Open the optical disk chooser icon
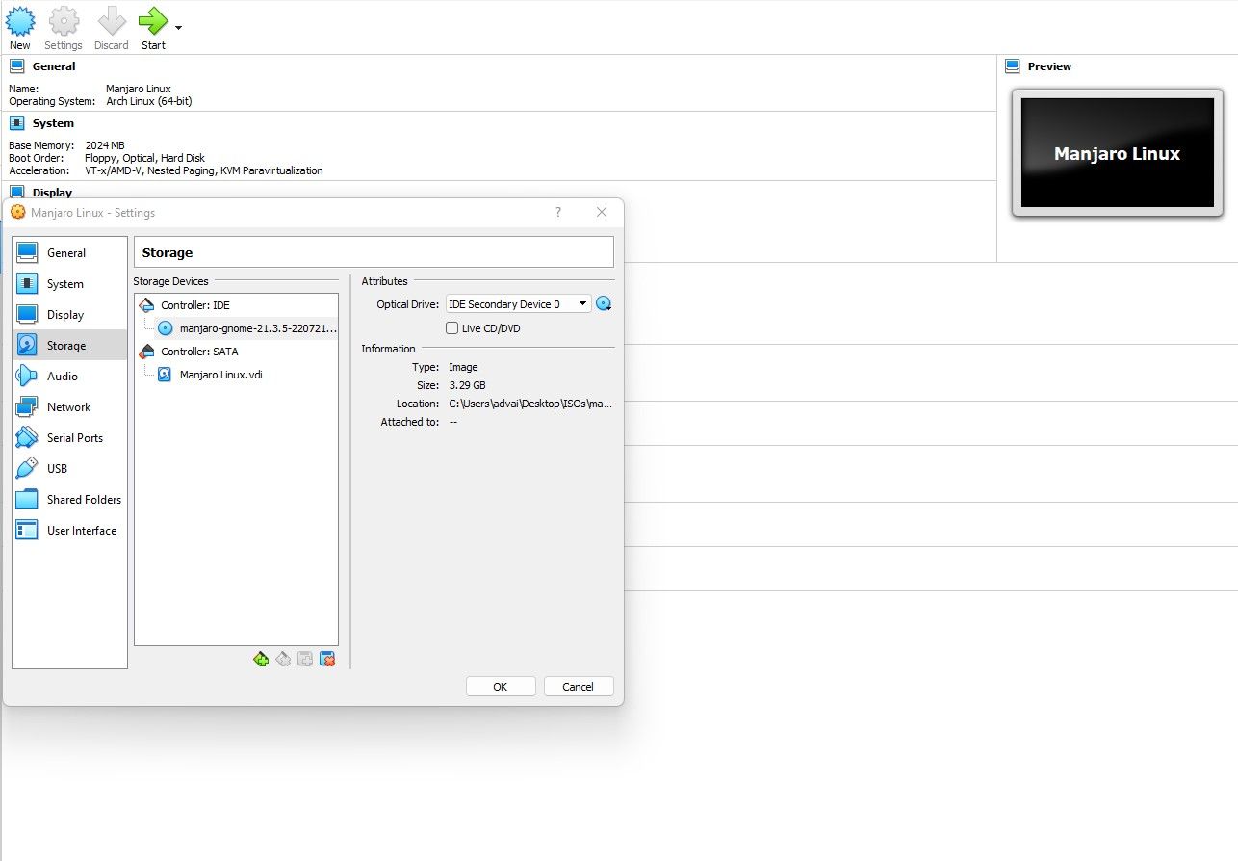The width and height of the screenshot is (1238, 861). point(604,303)
